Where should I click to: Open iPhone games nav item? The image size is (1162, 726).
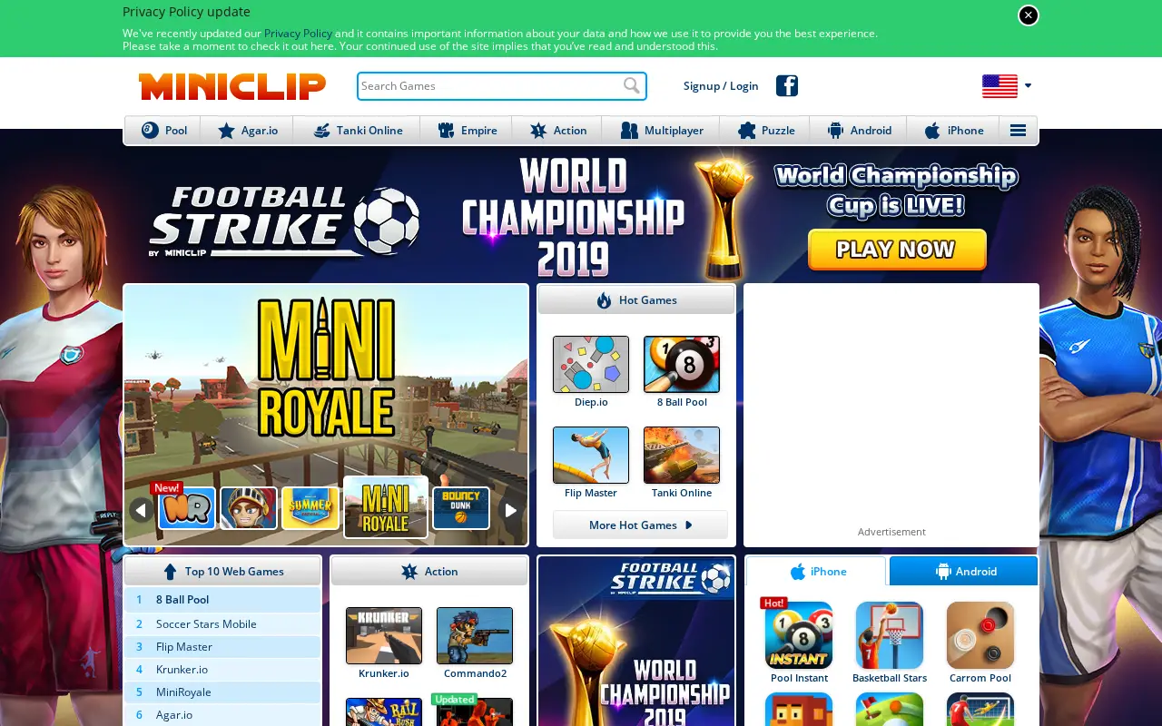pyautogui.click(x=953, y=131)
